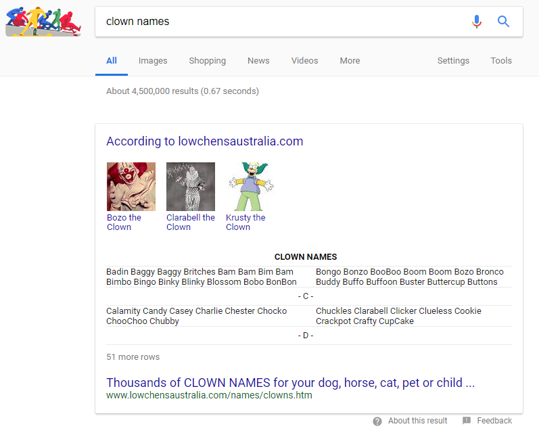Click the blue magnifier search button
The height and width of the screenshot is (437, 539).
point(503,22)
